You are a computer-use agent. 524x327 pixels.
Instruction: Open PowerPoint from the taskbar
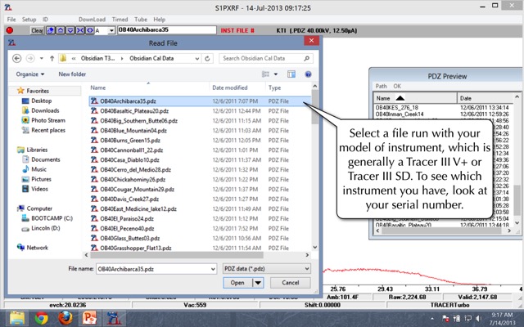(x=89, y=316)
